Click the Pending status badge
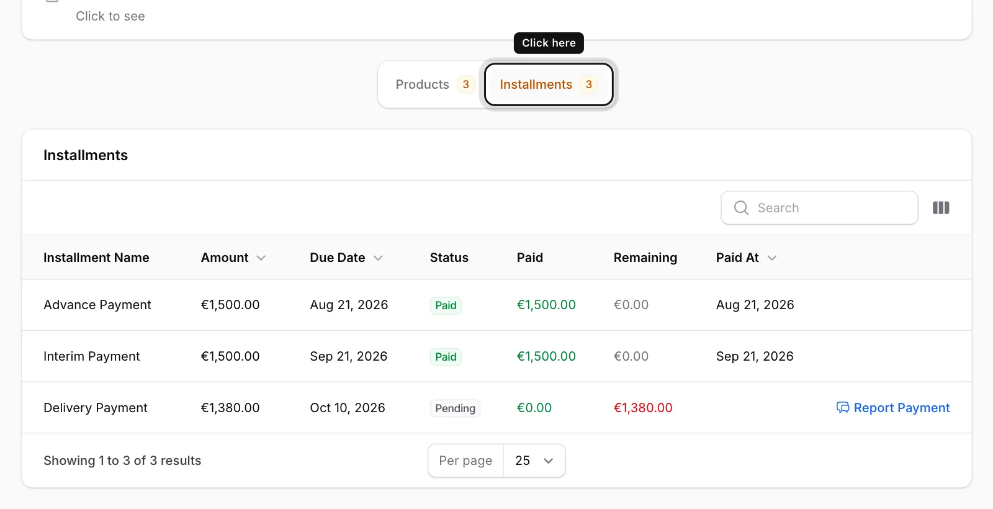 [x=455, y=408]
